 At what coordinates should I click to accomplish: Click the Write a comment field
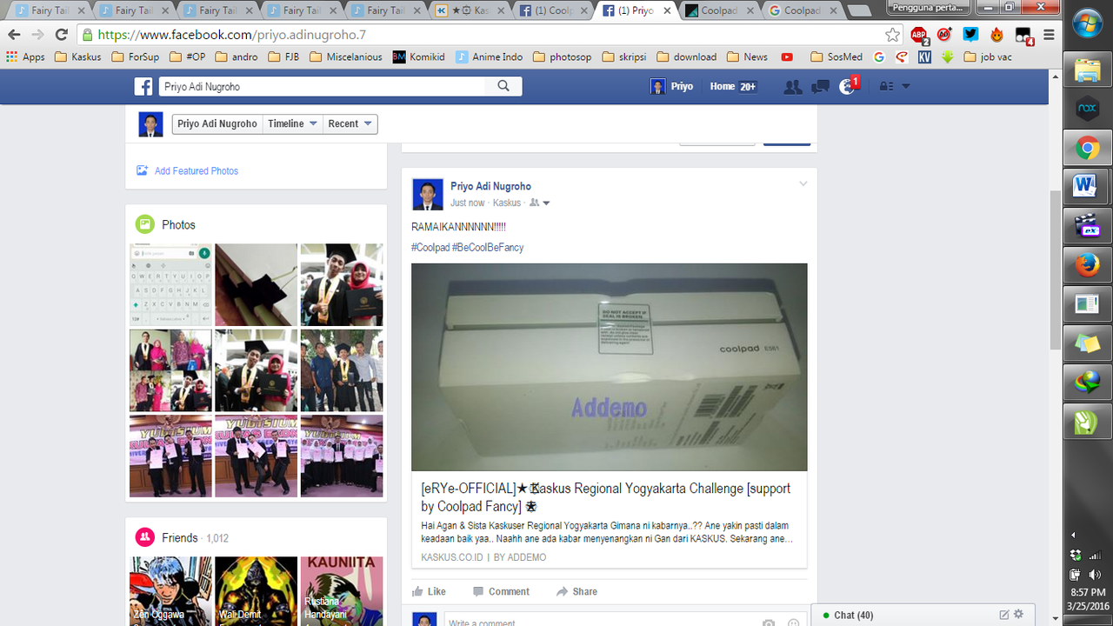click(x=600, y=623)
